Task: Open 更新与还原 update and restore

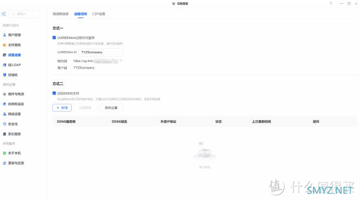Action: (13, 163)
